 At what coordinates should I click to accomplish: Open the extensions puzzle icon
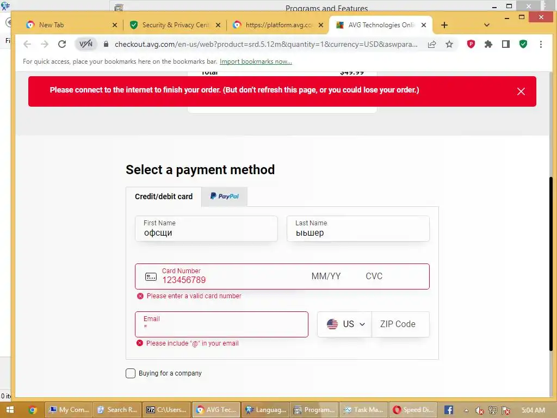[x=488, y=44]
